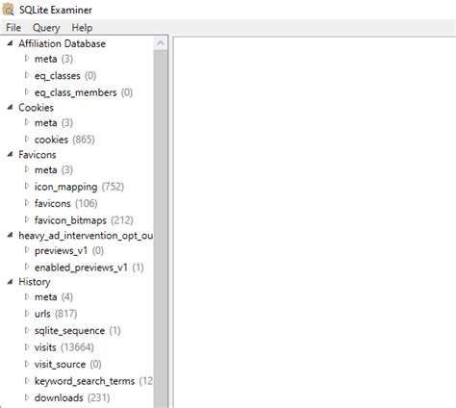This screenshot has width=456, height=408.
Task: Select the visit_source (0) table
Action: coord(67,365)
